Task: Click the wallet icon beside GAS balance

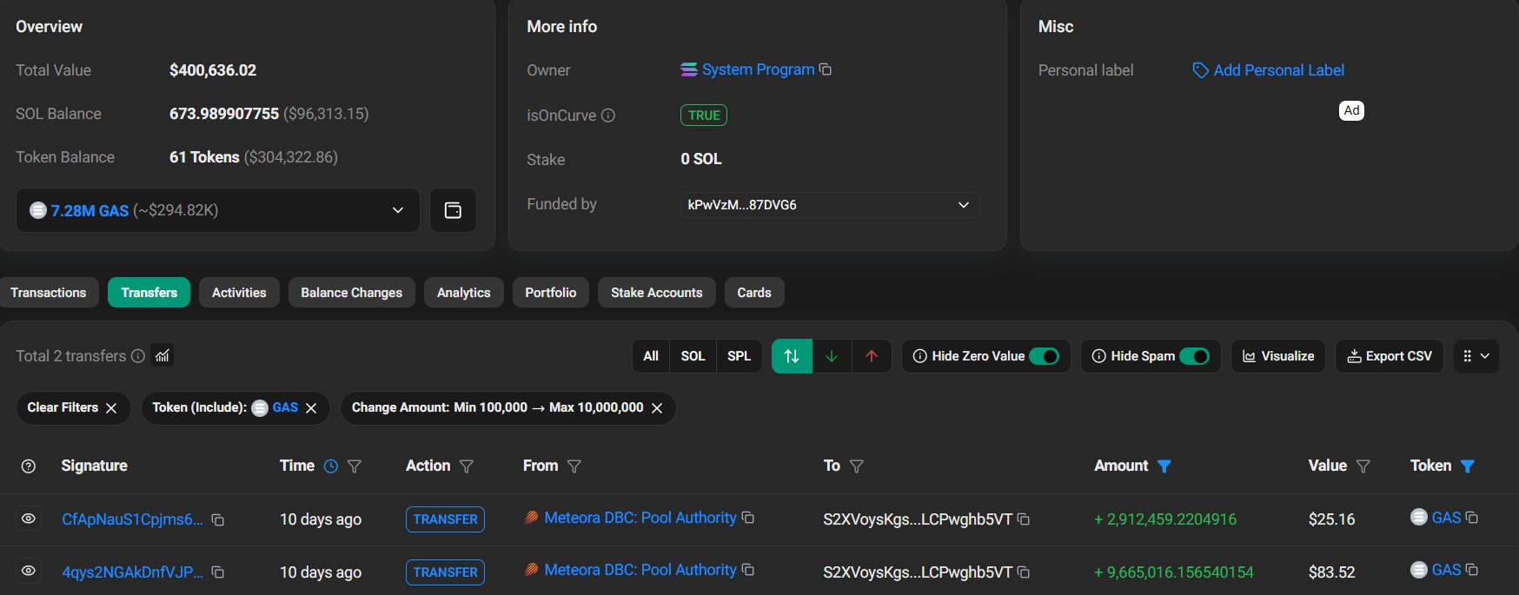Action: (x=453, y=210)
